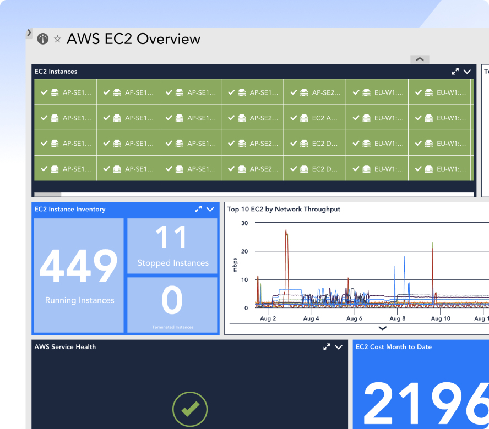The image size is (489, 429).
Task: Collapse the header using the caret above EC2 Instances
Action: (420, 59)
